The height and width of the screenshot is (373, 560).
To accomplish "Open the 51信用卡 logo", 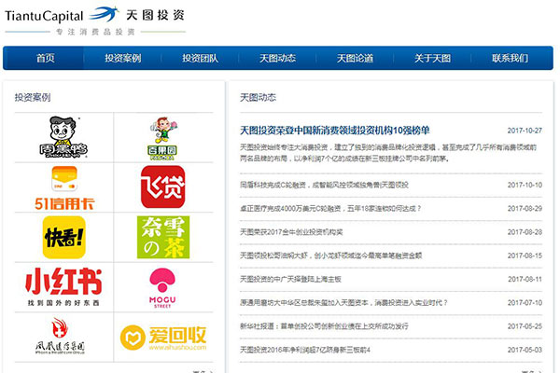I will (x=64, y=187).
